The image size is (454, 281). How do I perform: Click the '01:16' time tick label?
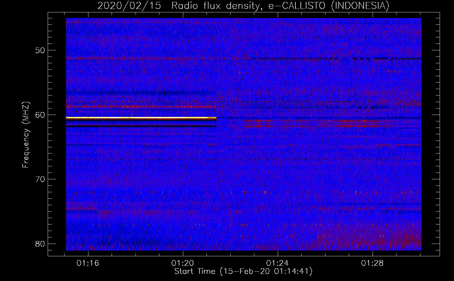coord(88,263)
